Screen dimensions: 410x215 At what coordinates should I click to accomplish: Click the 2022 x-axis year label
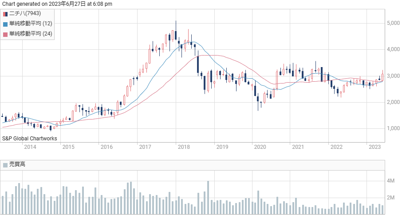click(336, 147)
